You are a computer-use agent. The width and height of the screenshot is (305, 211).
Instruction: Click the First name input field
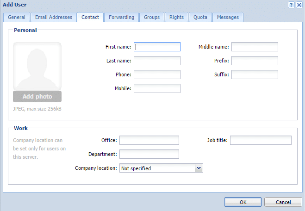(x=157, y=47)
